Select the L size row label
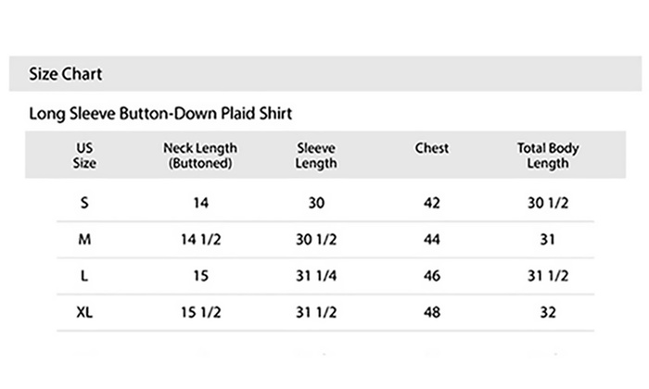Viewport: 649px width, 389px height. pyautogui.click(x=84, y=275)
